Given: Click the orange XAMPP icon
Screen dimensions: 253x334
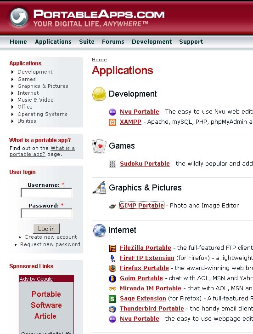Looking at the screenshot, I should pyautogui.click(x=112, y=122).
